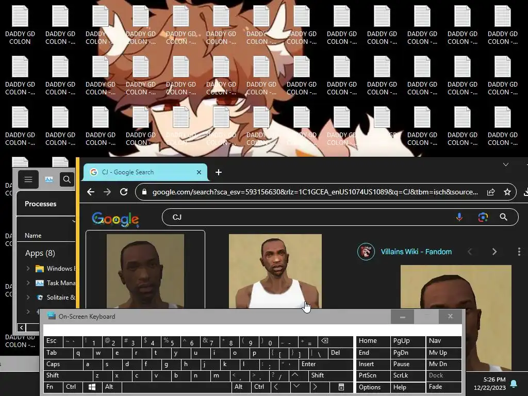Screen dimensions: 528x396
Task: Tap the Enter key on On-Screen Keyboard
Action: pos(326,365)
